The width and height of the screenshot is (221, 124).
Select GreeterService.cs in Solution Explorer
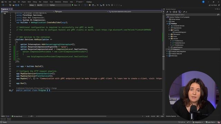point(180,43)
